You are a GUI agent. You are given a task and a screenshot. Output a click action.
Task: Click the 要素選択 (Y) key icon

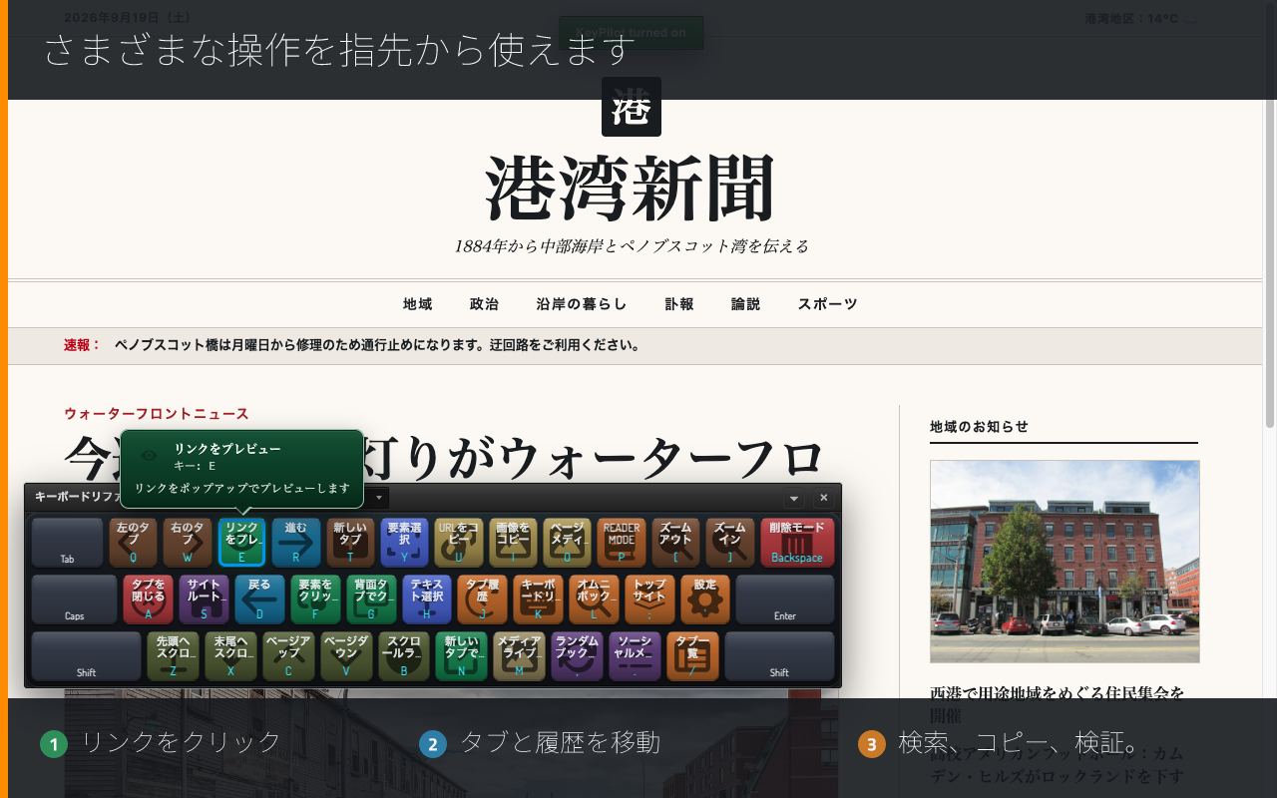click(404, 543)
